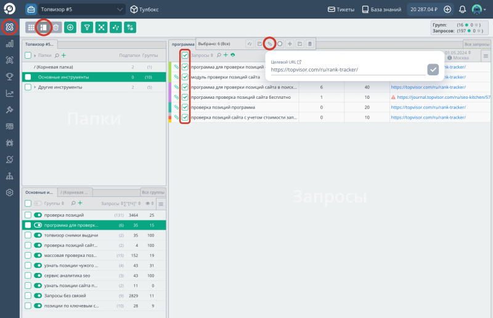The height and width of the screenshot is (318, 493).
Task: Toggle the "топвизор снимки выдачи" group switch
Action: [38, 235]
